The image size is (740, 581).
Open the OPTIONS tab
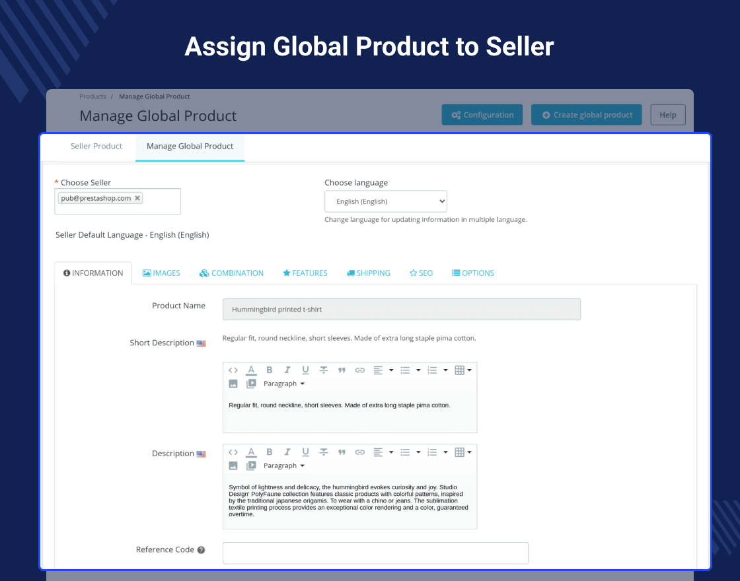click(x=473, y=273)
